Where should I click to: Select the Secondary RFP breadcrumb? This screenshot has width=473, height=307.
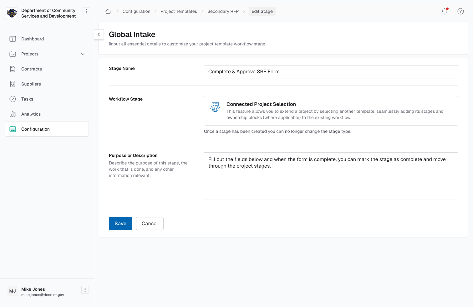pos(223,11)
